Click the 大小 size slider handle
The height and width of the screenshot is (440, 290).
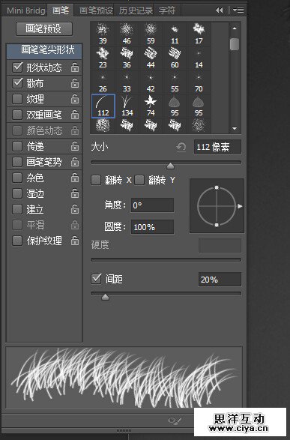pyautogui.click(x=170, y=166)
